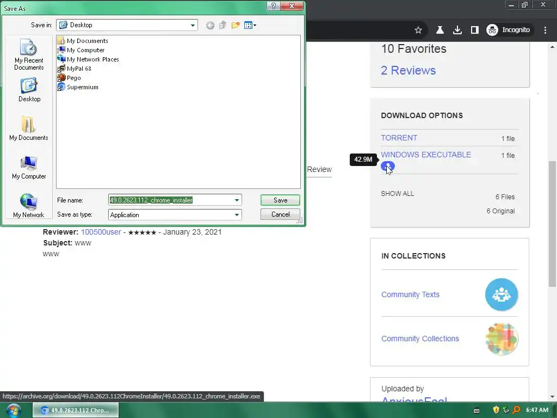The width and height of the screenshot is (557, 418).
Task: Click '10 Favorites' text
Action: 413,48
